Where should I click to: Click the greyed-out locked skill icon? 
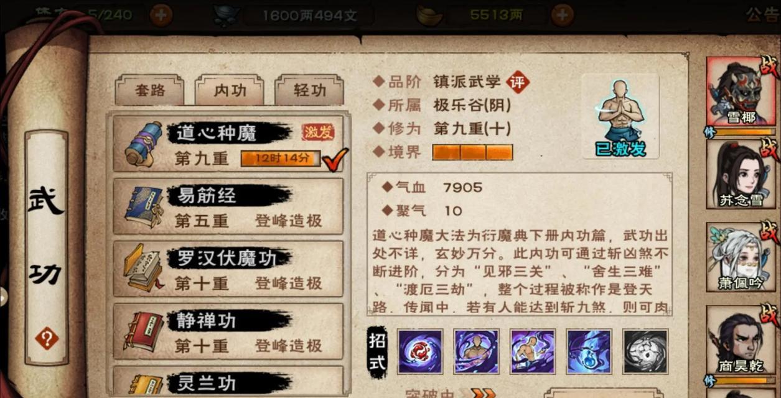coord(645,351)
